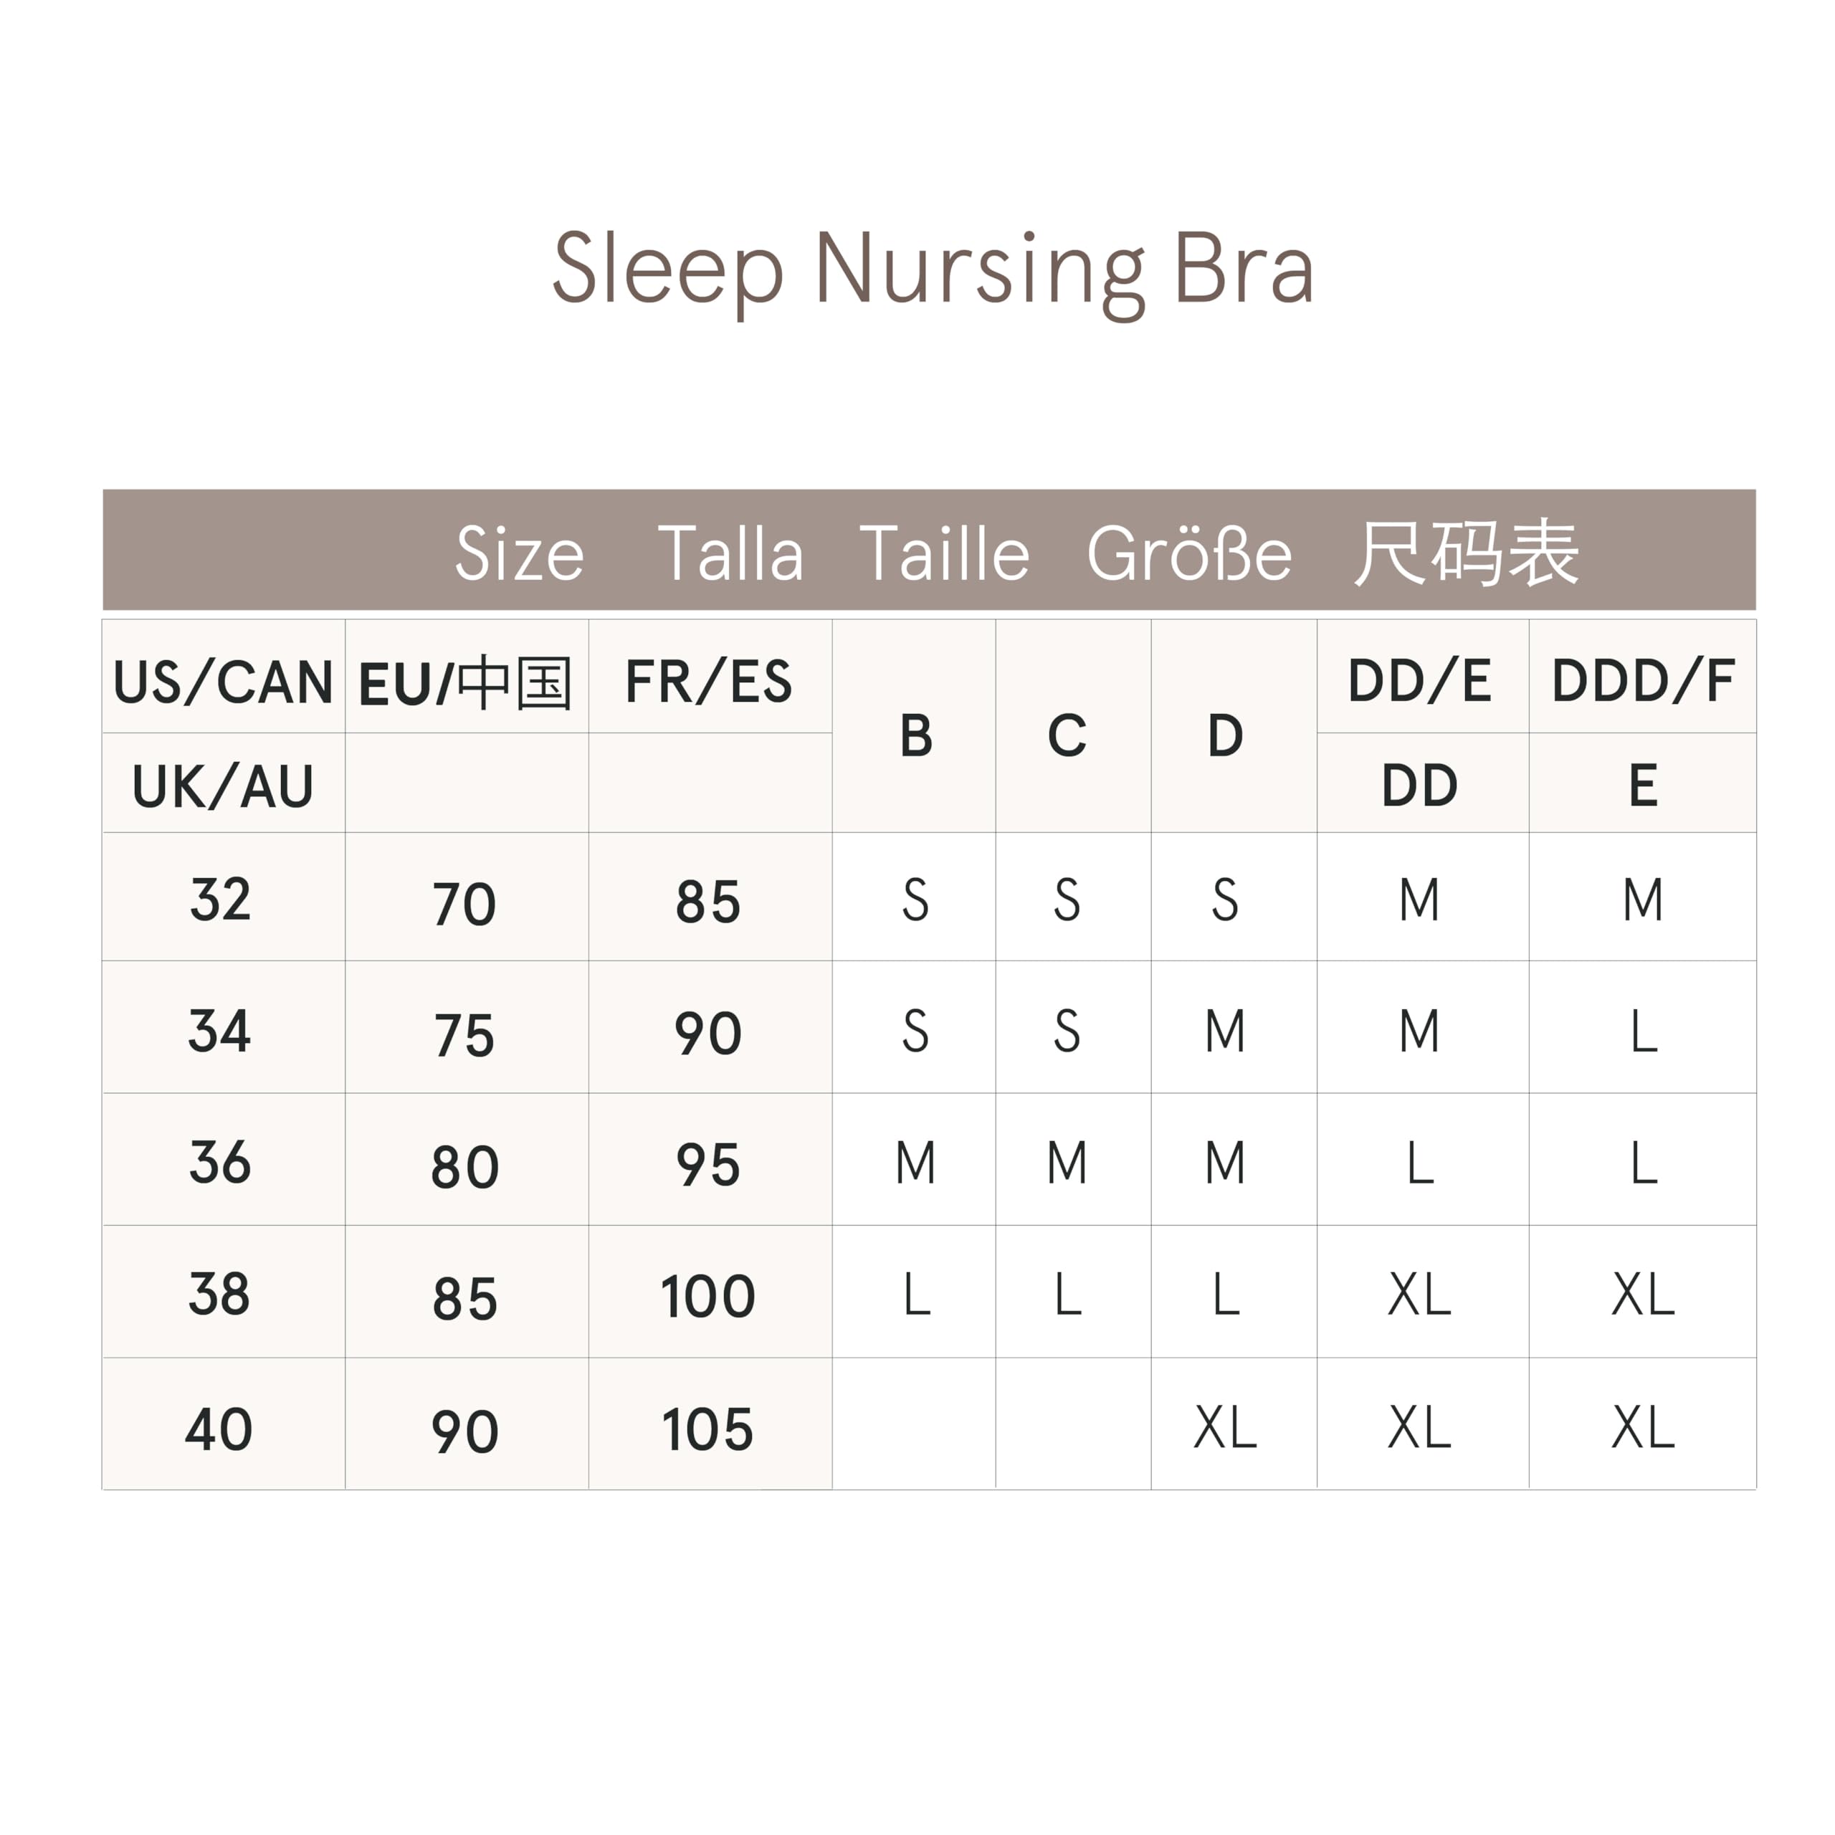This screenshot has height=1835, width=1835.
Task: Click the DDD/F cup header
Action: 1642,681
